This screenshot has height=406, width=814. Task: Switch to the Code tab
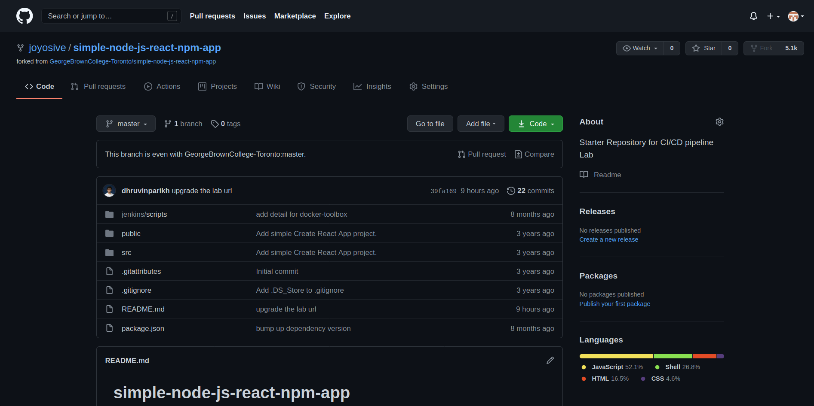tap(39, 86)
